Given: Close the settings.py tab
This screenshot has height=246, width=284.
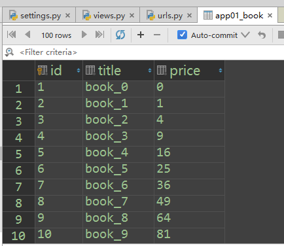Looking at the screenshot, I should coord(68,16).
